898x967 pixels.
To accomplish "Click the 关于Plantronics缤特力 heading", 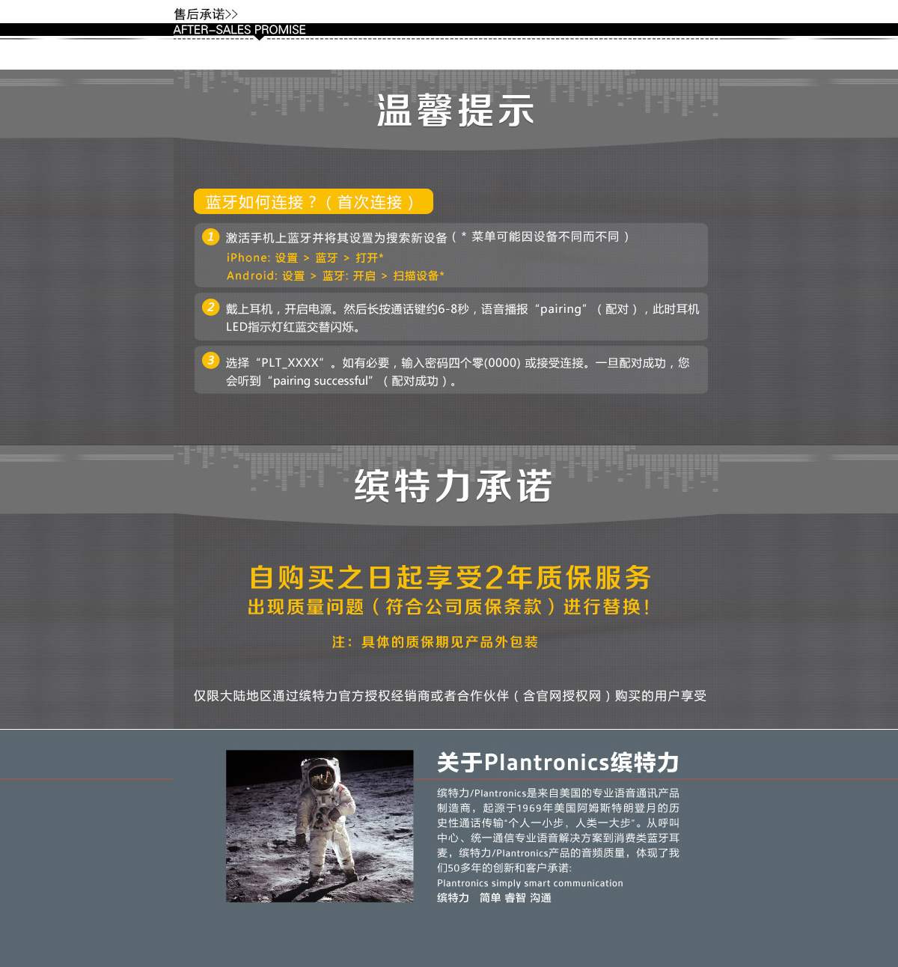I will (558, 763).
